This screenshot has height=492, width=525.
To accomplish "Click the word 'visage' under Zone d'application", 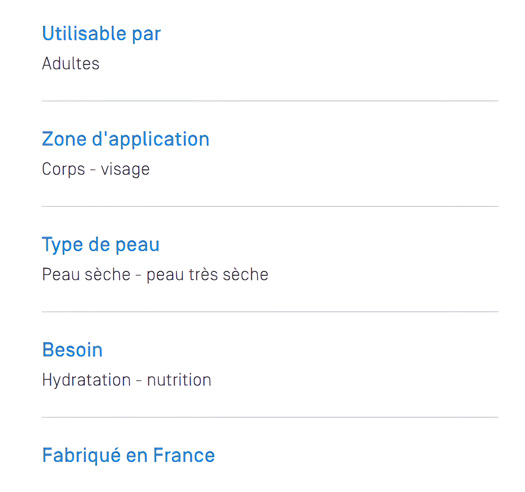I will tap(125, 169).
